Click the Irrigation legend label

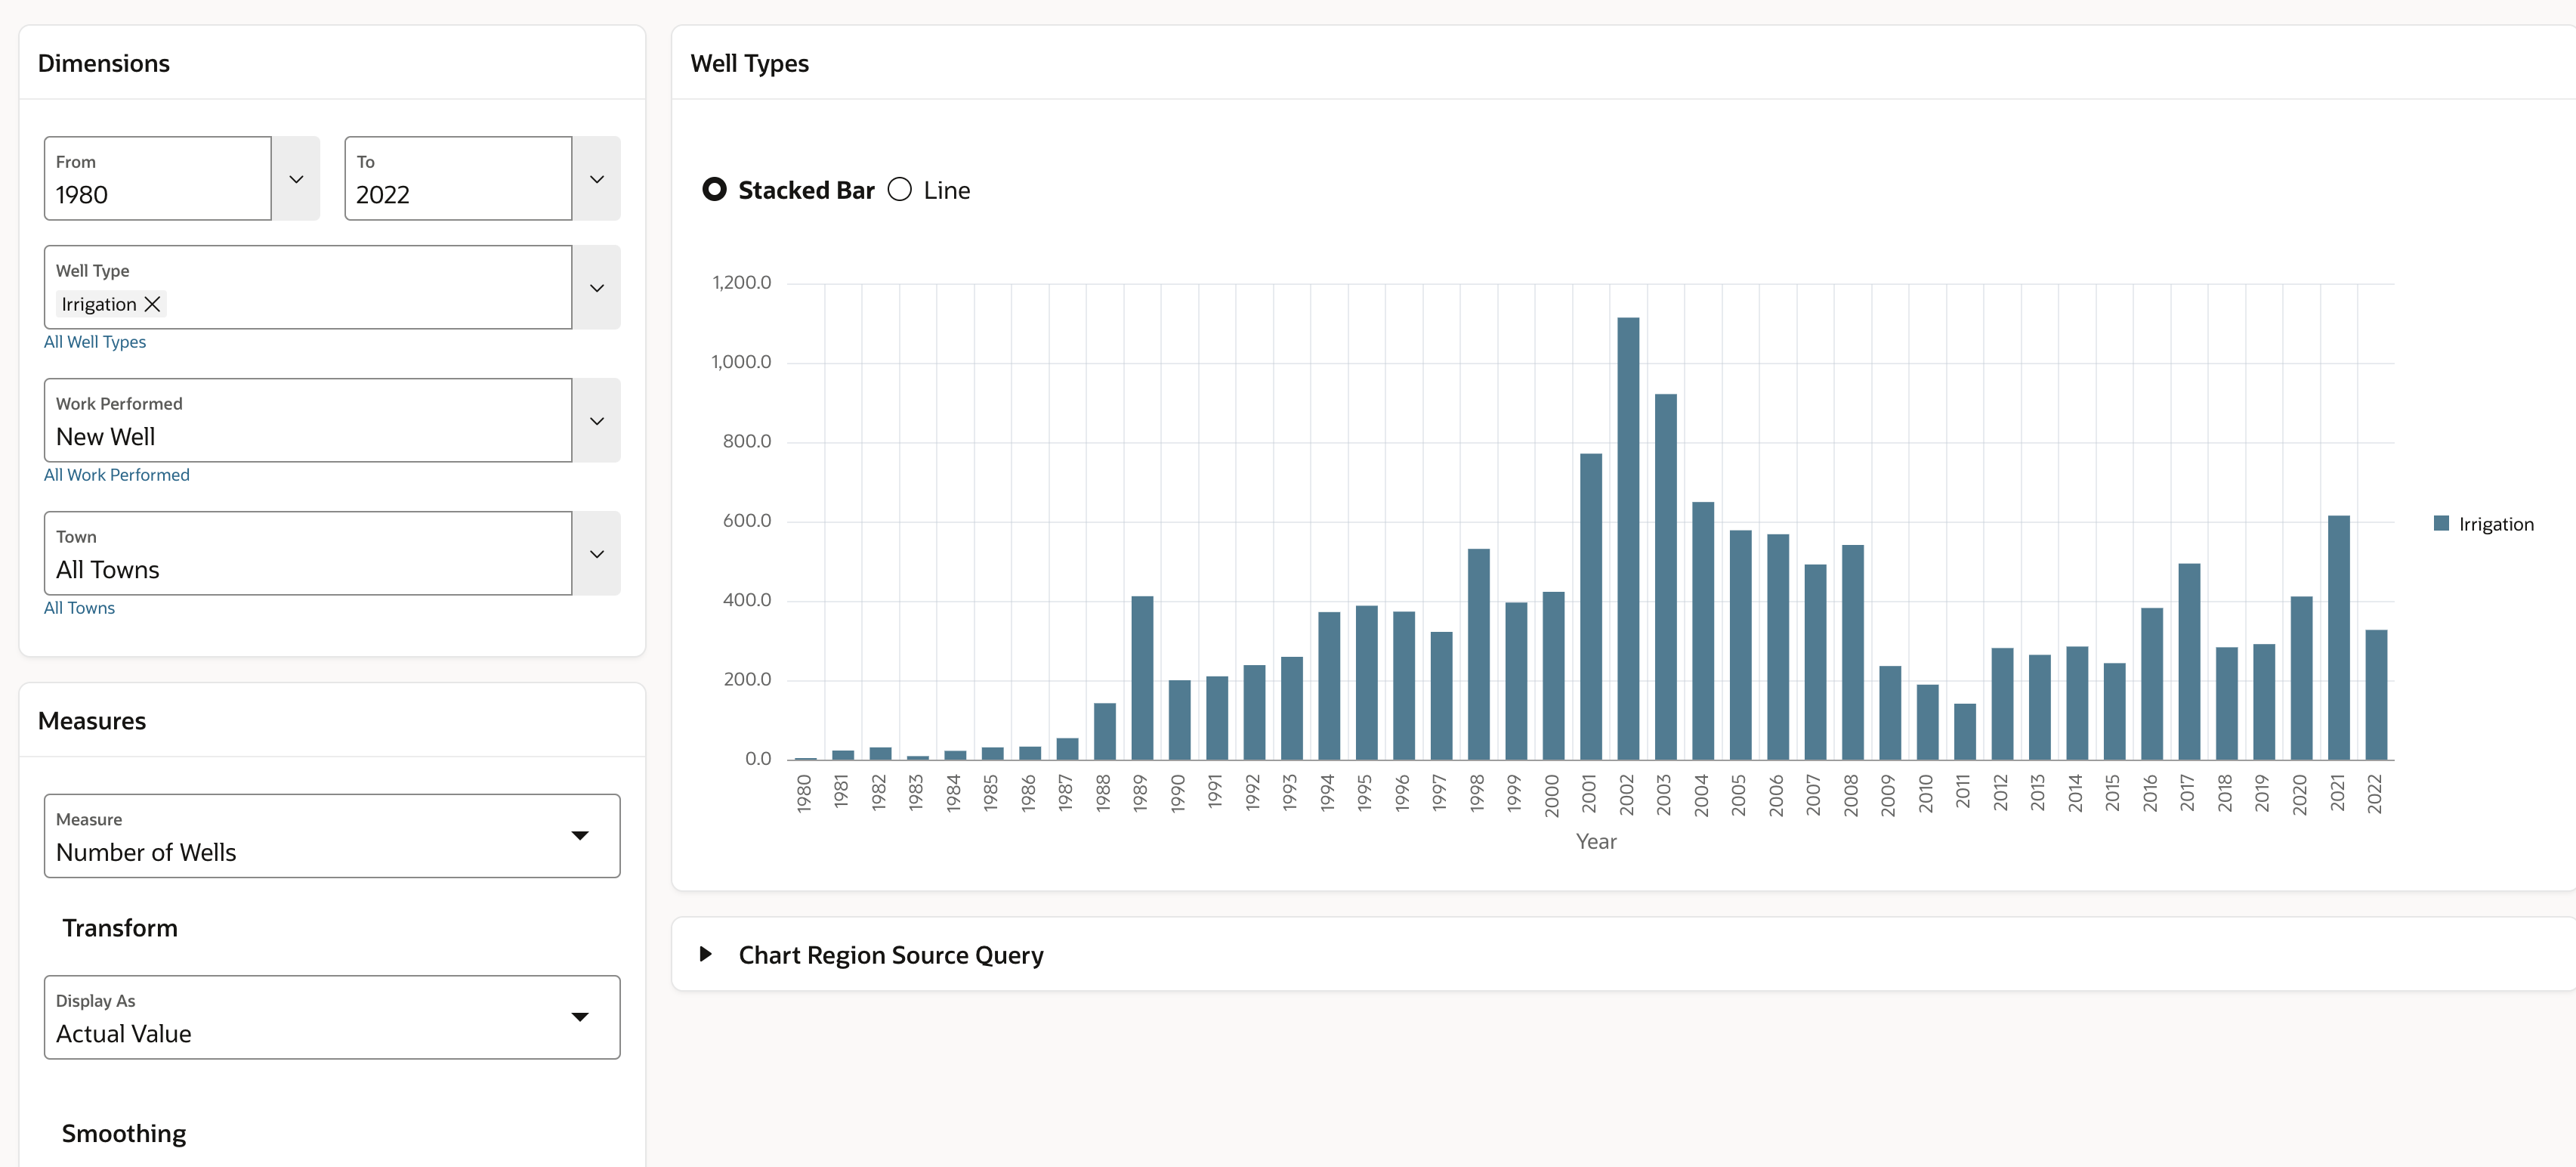pyautogui.click(x=2496, y=525)
